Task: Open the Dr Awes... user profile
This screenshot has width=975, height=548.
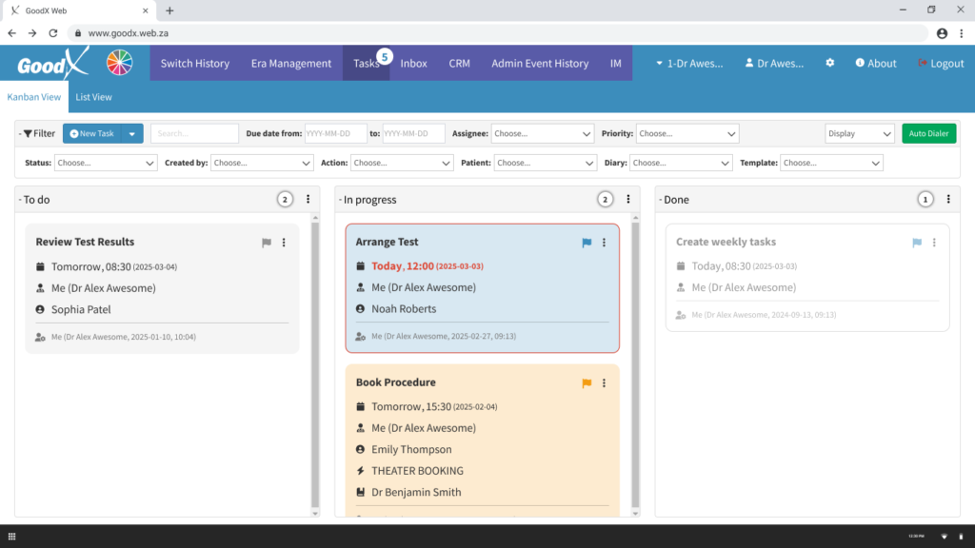Action: [x=774, y=63]
